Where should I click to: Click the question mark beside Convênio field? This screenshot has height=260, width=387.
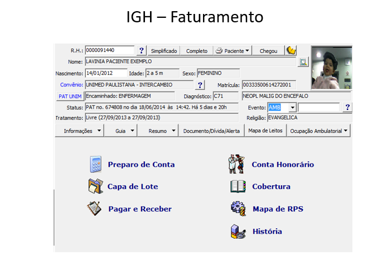tap(200, 85)
